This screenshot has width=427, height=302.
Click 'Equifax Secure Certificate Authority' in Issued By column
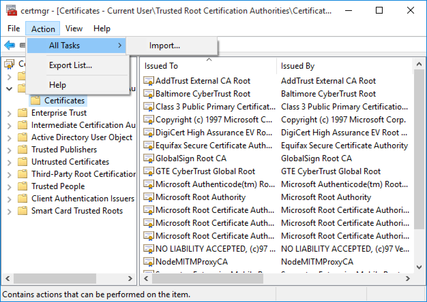[x=344, y=146]
